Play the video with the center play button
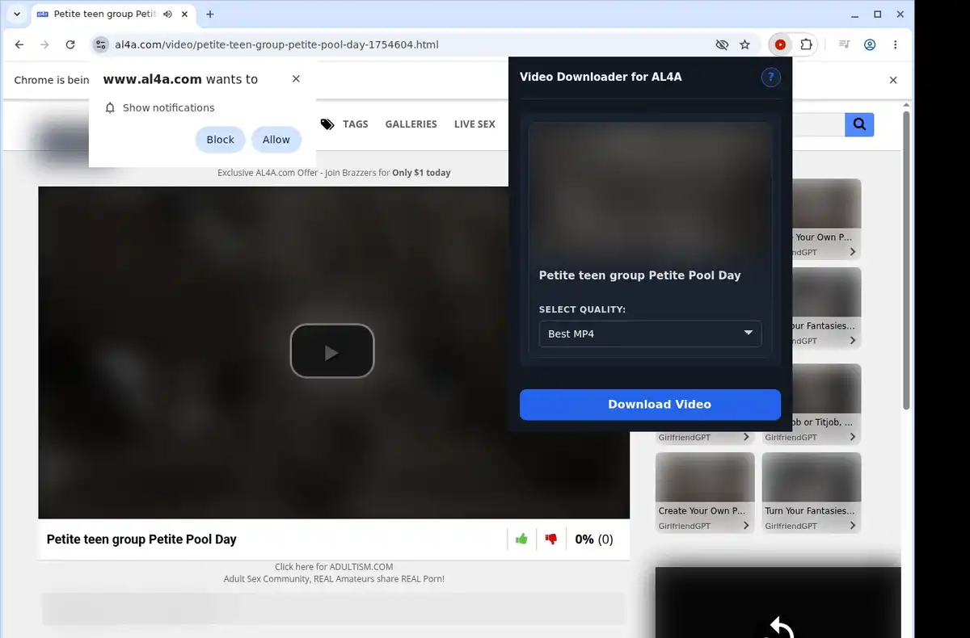This screenshot has width=970, height=638. 332,350
